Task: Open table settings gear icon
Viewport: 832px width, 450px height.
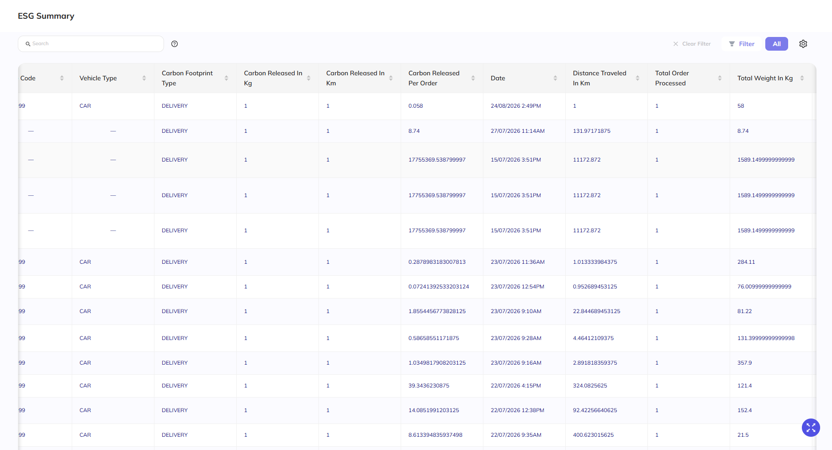Action: pyautogui.click(x=803, y=44)
